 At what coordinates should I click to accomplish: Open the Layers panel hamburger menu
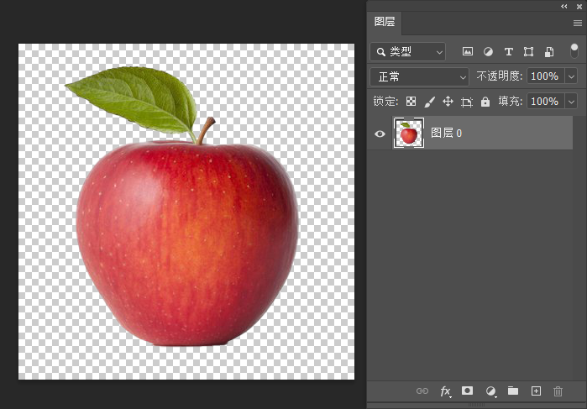577,24
